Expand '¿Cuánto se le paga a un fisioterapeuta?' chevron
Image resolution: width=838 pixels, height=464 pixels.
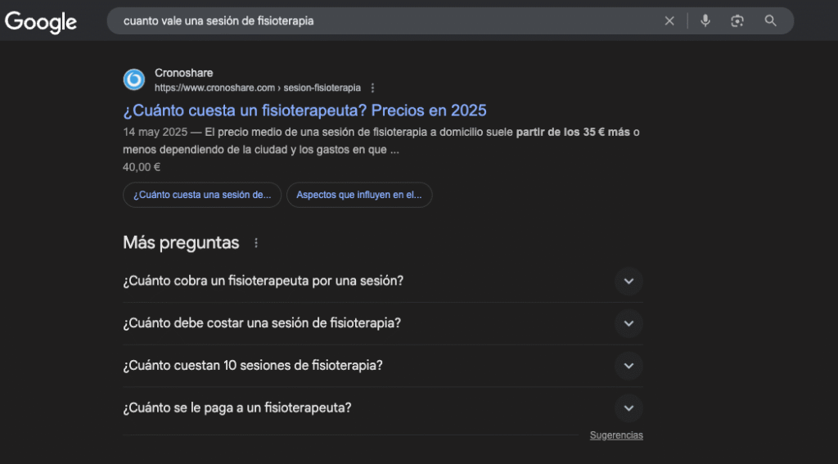coord(628,408)
